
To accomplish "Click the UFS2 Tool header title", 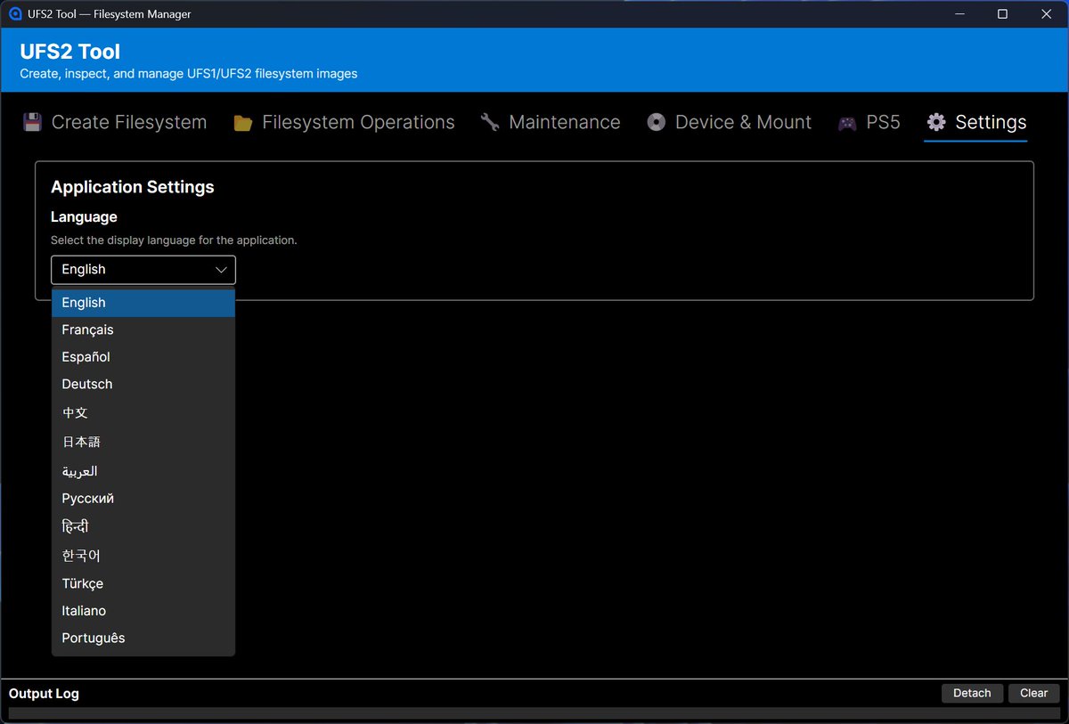I will 70,52.
